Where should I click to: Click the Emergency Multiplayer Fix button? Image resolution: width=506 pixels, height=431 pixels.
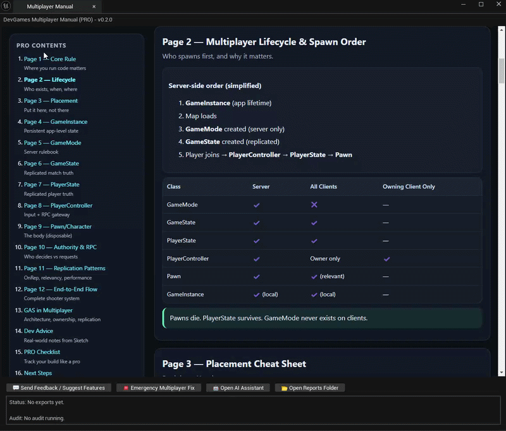pos(159,387)
